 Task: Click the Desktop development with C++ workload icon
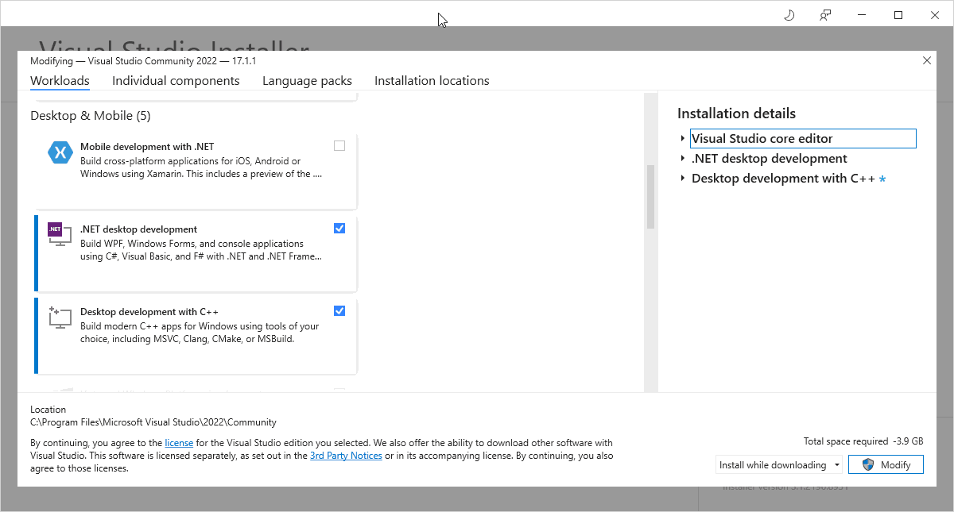click(x=60, y=318)
